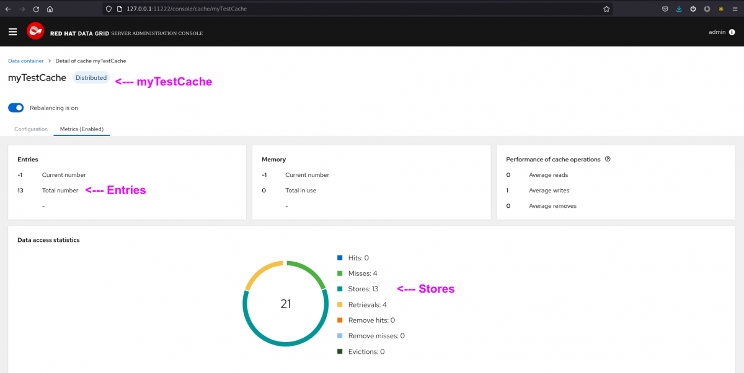Go to Data container breadcrumb link
The width and height of the screenshot is (744, 373).
click(x=25, y=61)
